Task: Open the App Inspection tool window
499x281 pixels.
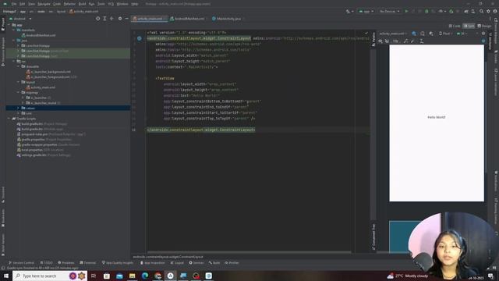Action: [x=153, y=263]
